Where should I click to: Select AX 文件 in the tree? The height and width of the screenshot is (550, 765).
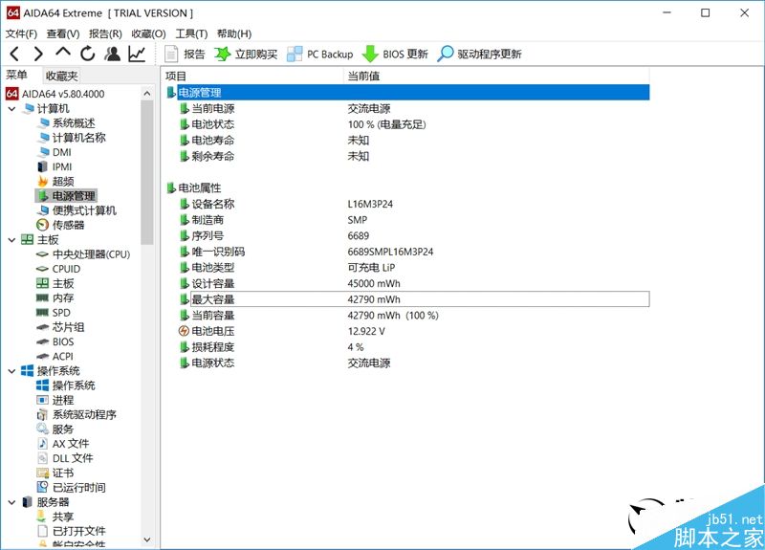63,444
